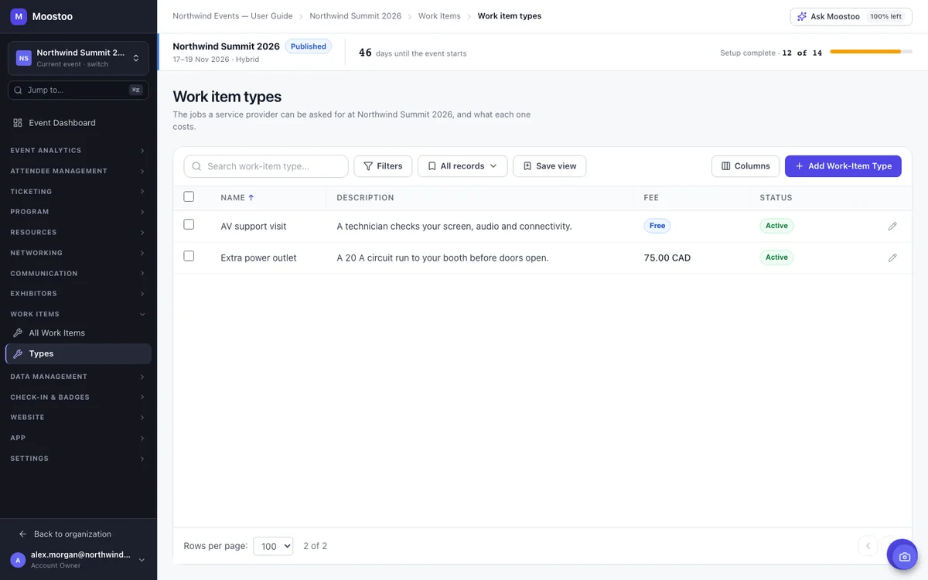Click the Search work-item type field
The width and height of the screenshot is (928, 580).
pyautogui.click(x=266, y=166)
